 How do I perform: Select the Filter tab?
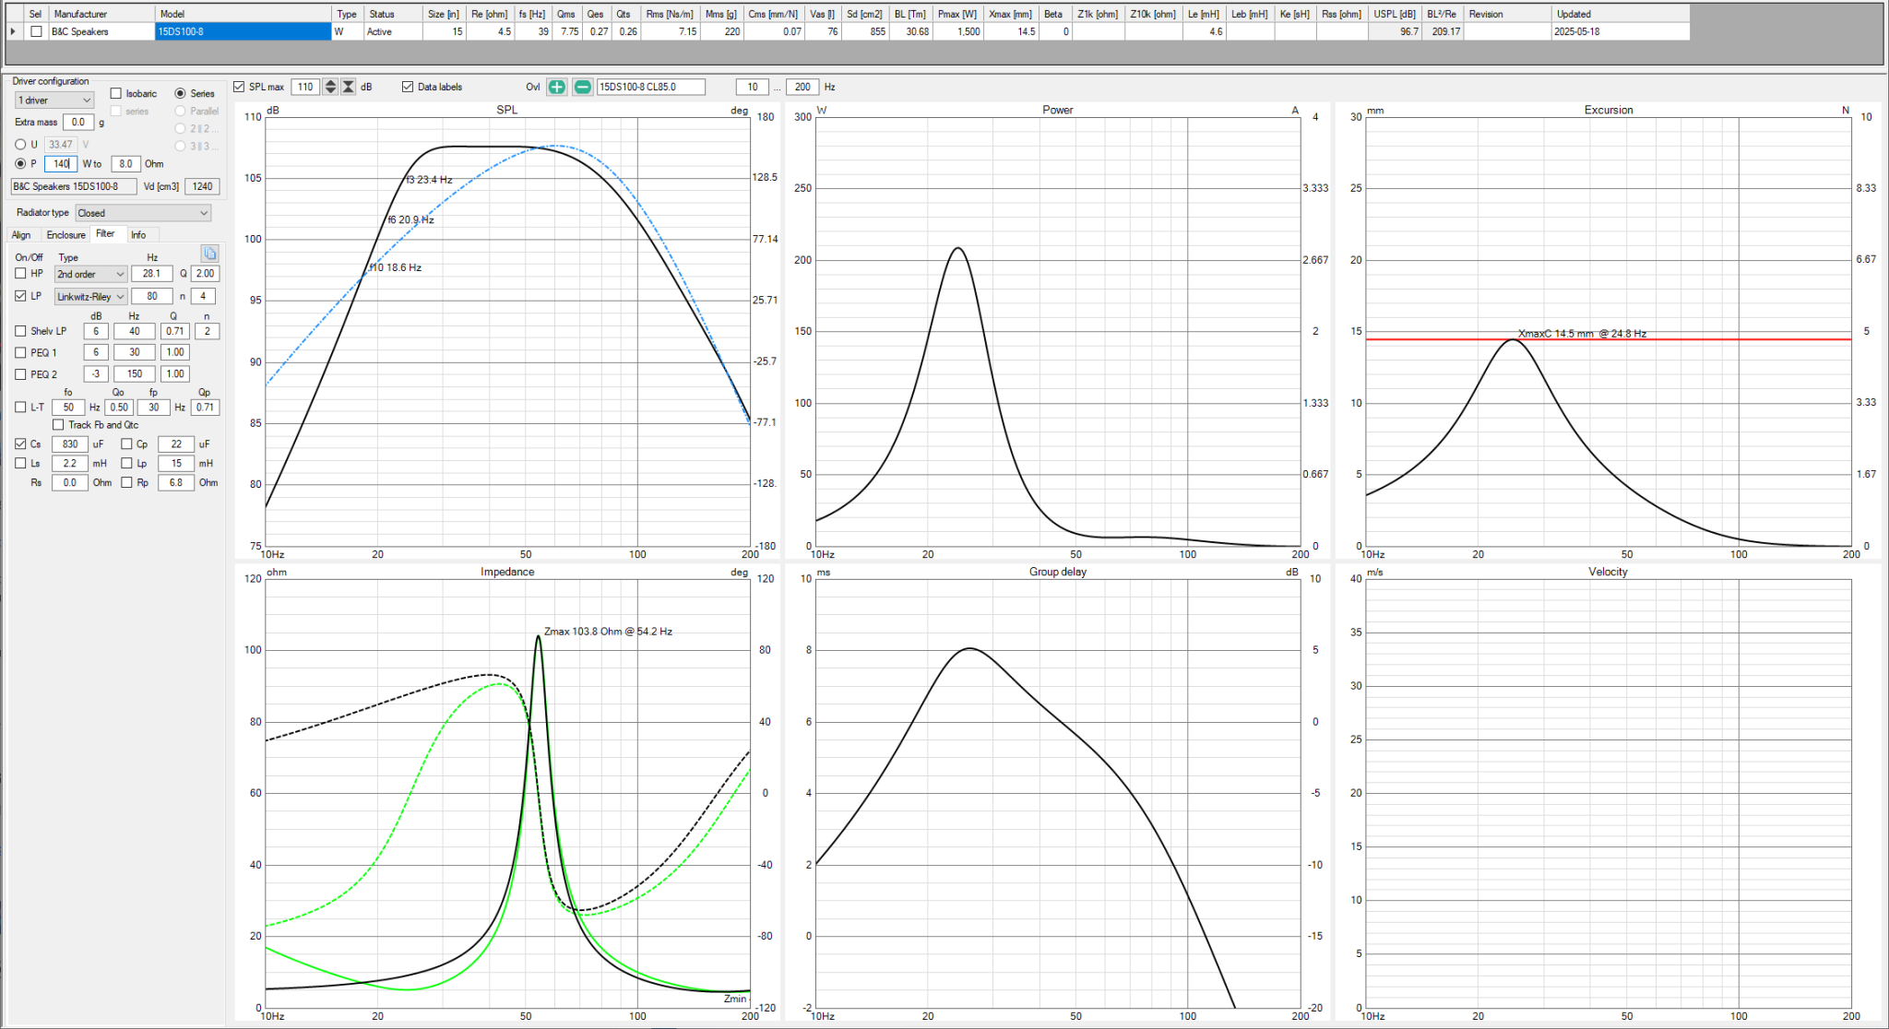point(105,234)
